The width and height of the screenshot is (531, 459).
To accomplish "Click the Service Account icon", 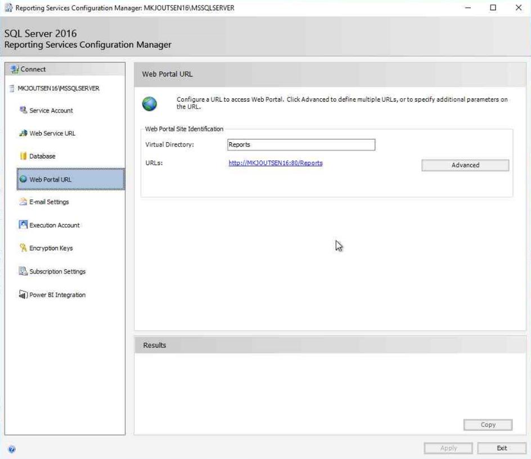I will pos(23,110).
